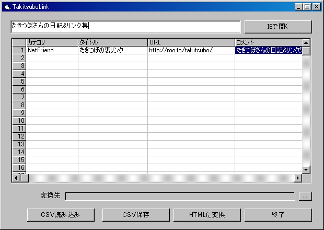The height and width of the screenshot is (230, 324).
Task: Click 'HTMLに変換' to convert
Action: [207, 215]
